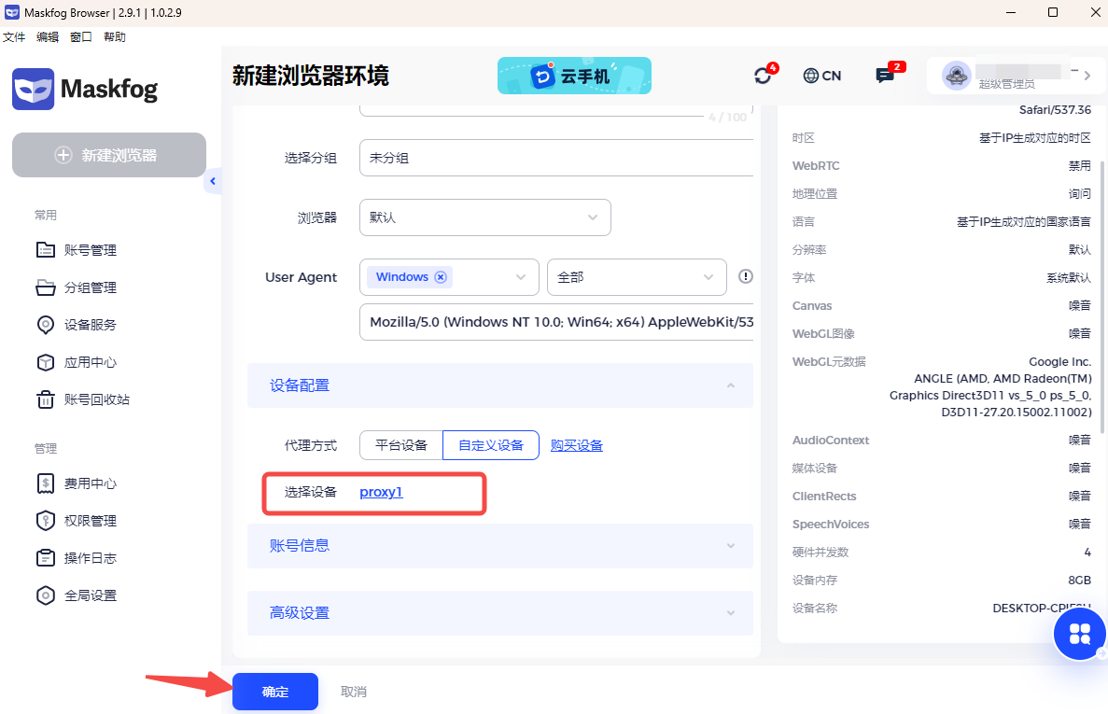Open the 编辑 menu
The width and height of the screenshot is (1108, 714).
click(x=48, y=36)
